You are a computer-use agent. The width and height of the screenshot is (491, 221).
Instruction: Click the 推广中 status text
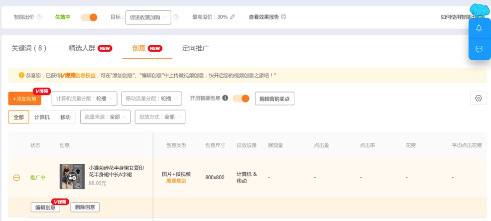click(x=38, y=178)
